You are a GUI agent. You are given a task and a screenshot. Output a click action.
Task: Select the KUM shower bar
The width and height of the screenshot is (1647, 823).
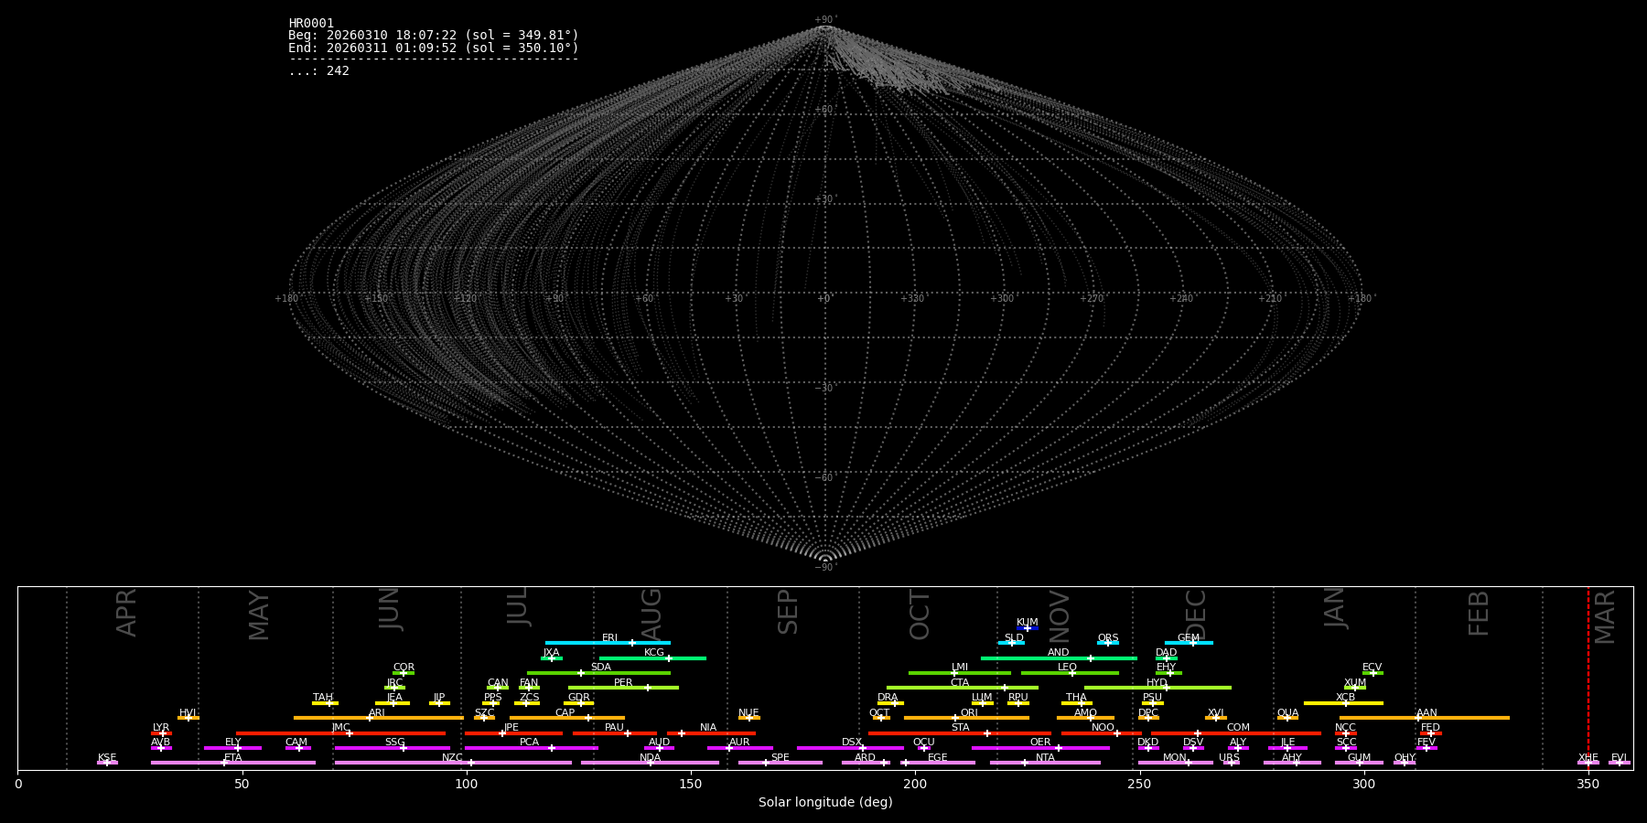[1028, 628]
